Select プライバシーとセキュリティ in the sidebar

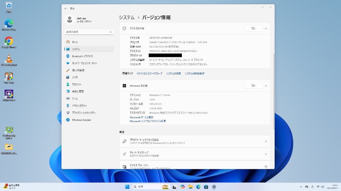83,112
